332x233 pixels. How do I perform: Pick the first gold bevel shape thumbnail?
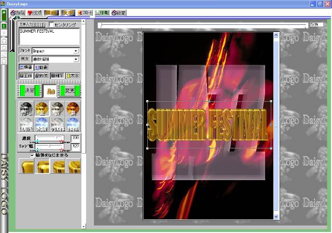(x=26, y=166)
